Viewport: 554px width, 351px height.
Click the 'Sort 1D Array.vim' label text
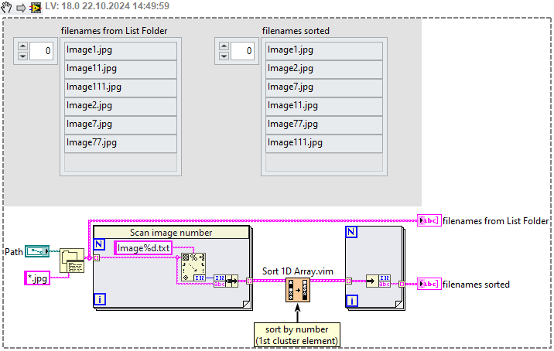[x=297, y=271]
